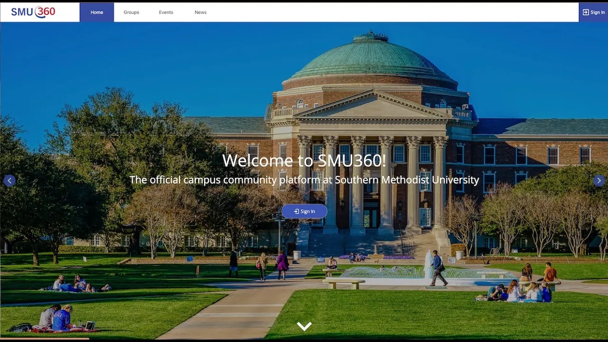Image resolution: width=608 pixels, height=342 pixels.
Task: Click the highlighted Home navigation item
Action: (x=96, y=12)
